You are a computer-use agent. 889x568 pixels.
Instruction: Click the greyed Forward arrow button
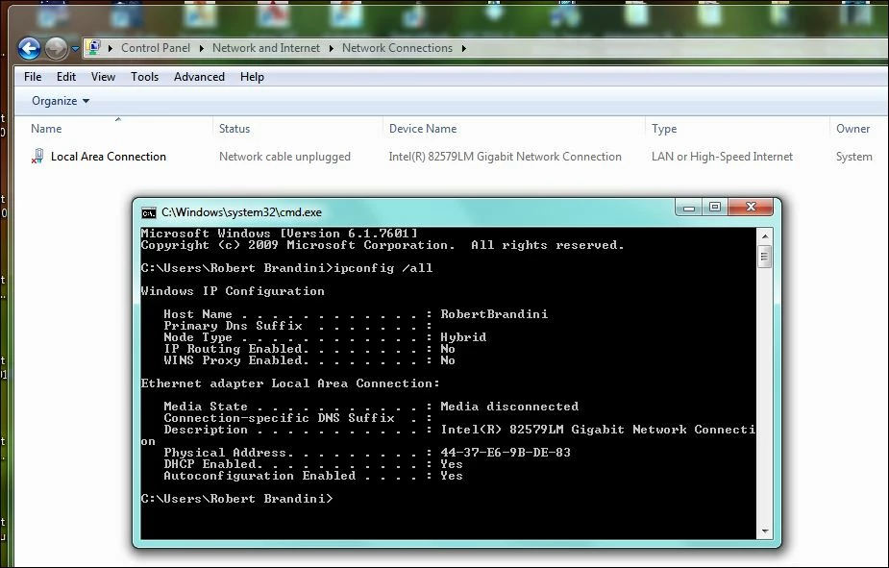(x=56, y=48)
